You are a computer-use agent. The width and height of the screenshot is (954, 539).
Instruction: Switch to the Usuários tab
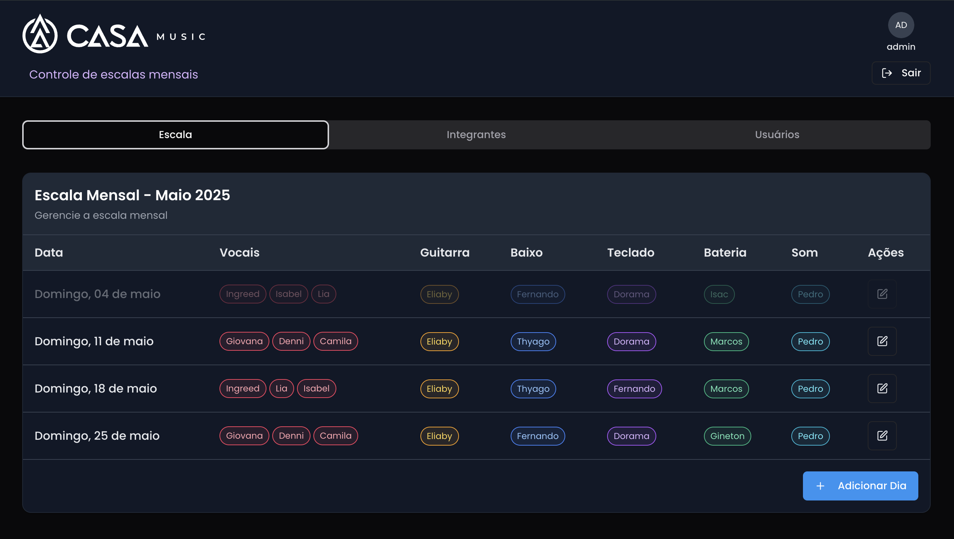777,135
